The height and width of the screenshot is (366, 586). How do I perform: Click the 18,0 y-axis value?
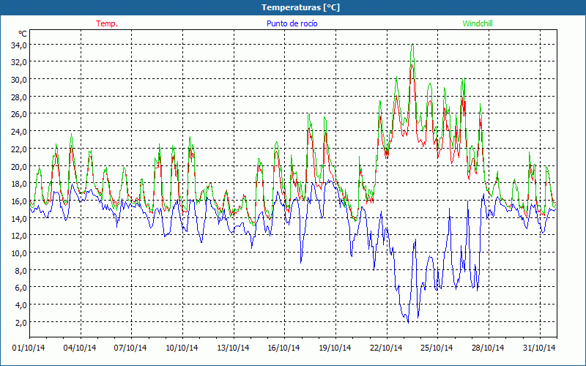20,184
